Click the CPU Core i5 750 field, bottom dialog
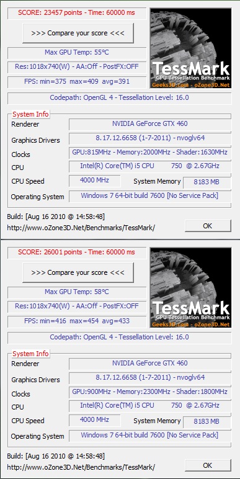240x479 pixels. point(149,406)
